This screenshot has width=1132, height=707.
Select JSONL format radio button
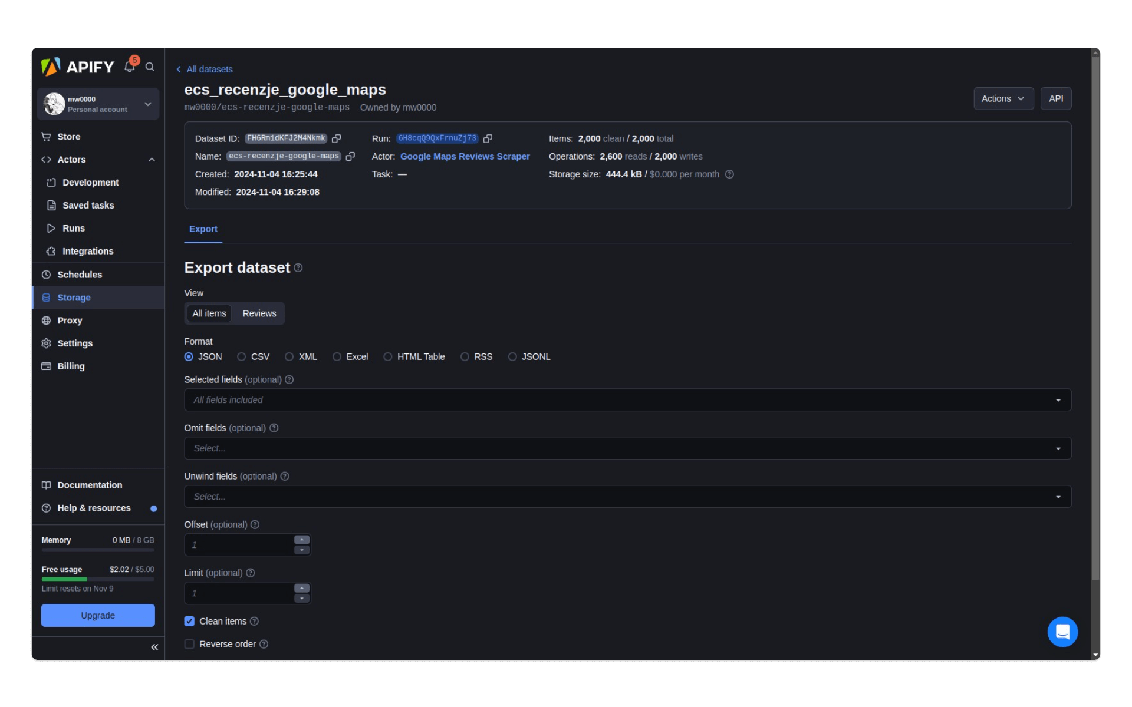[512, 357]
